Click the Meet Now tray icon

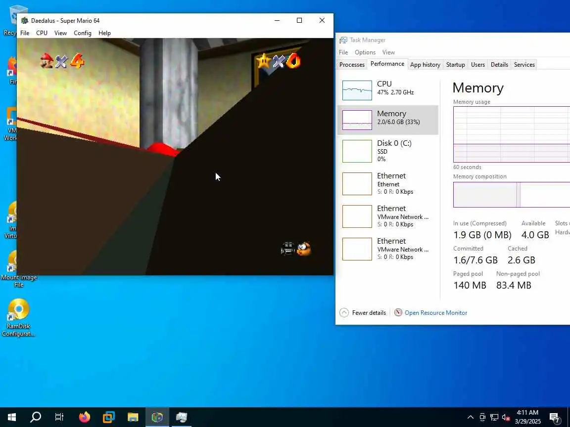pos(482,417)
